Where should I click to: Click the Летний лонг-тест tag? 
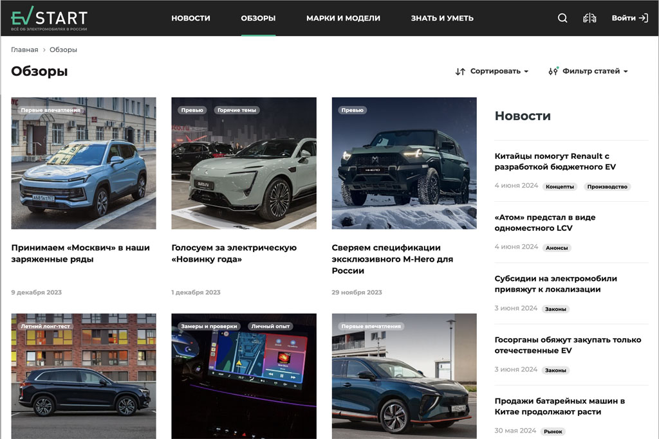46,326
